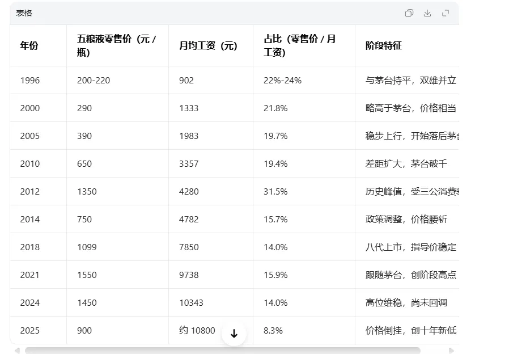
Task: Select the cell 价格倒挂，创十年新低
Action: (407, 330)
